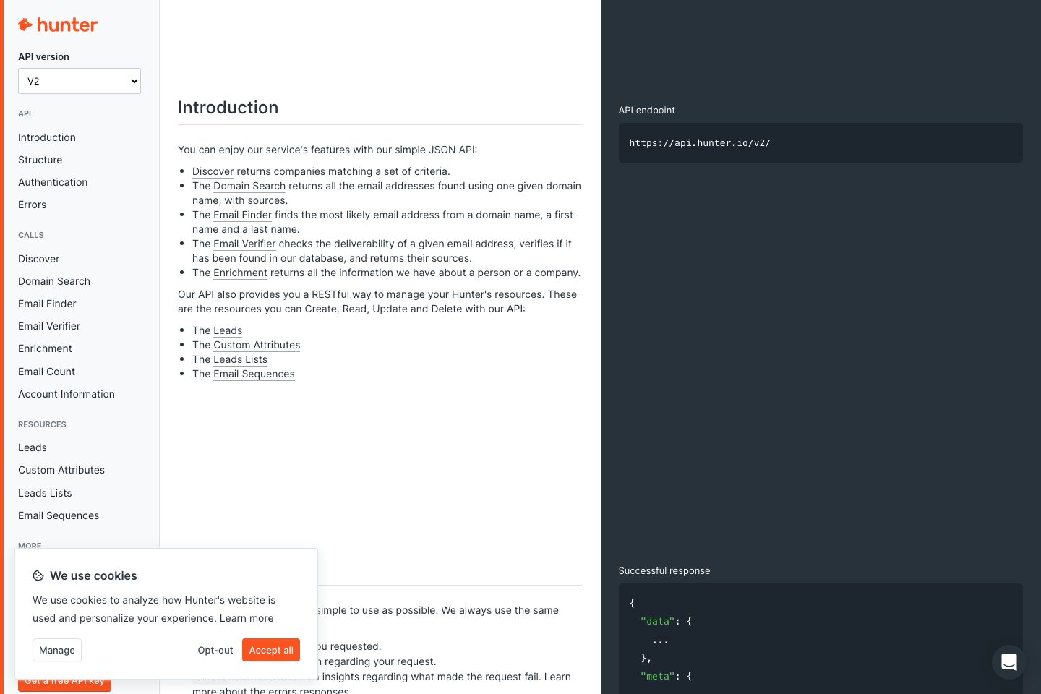Navigate to the Authentication page

[x=53, y=181]
